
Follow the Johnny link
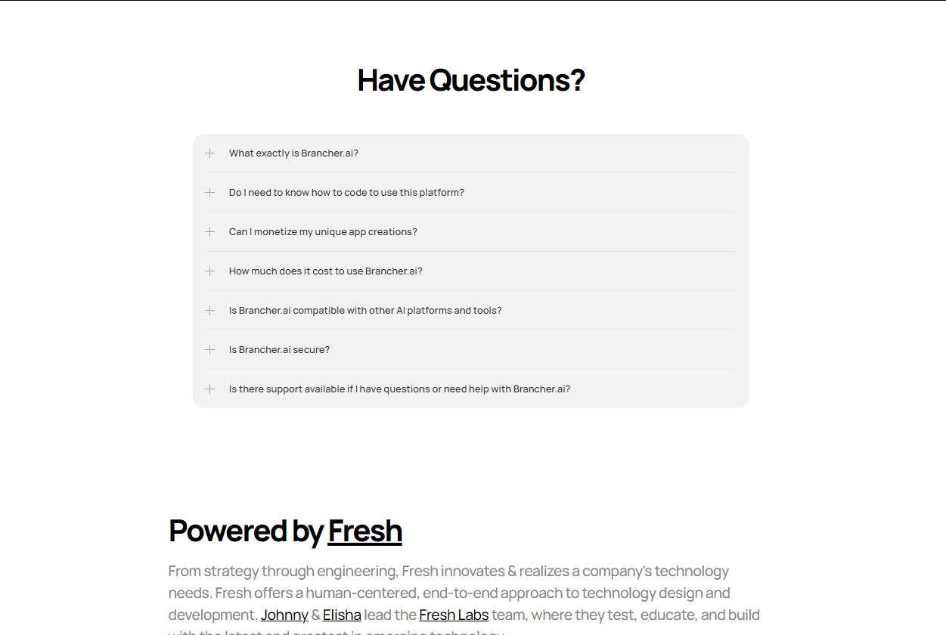tap(284, 615)
